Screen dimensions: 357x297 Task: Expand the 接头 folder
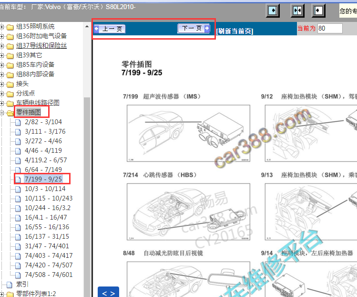click(2, 84)
